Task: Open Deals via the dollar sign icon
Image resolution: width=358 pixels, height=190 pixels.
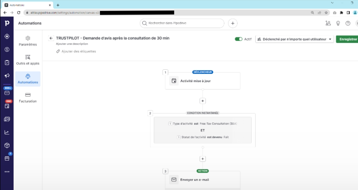Action: 7,49
